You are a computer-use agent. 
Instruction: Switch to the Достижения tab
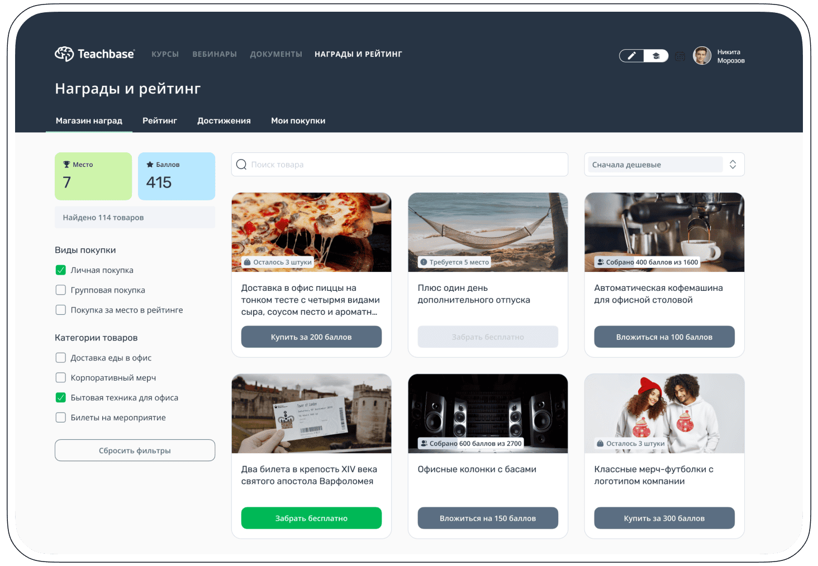[x=224, y=121]
